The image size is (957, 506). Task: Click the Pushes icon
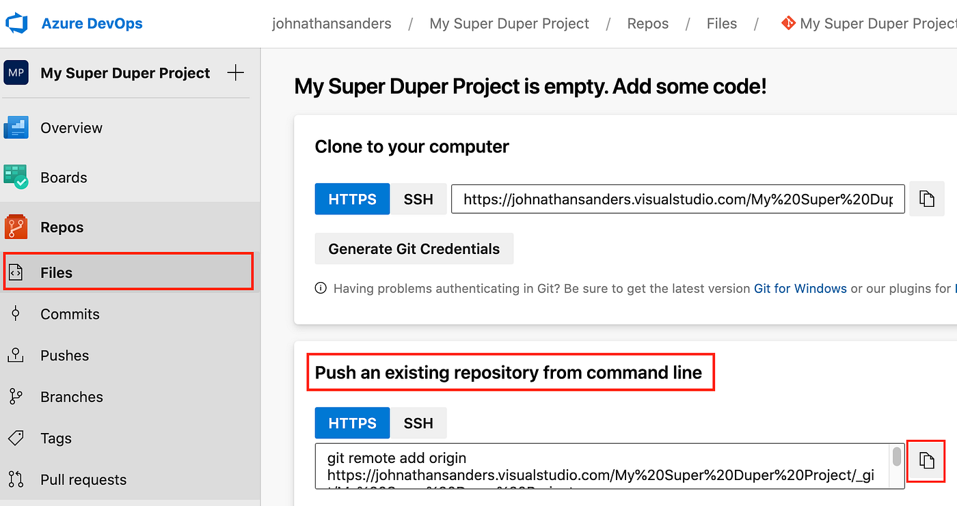[x=16, y=355]
